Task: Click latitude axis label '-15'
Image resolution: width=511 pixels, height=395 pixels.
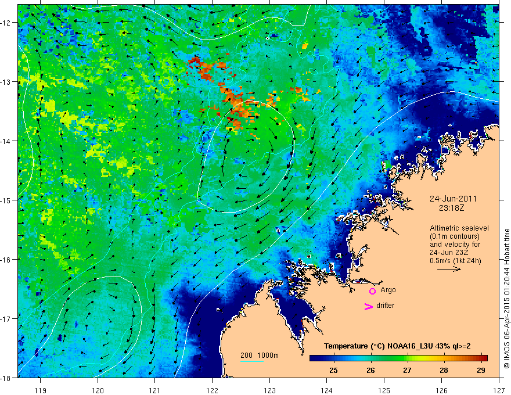Action: pos(6,200)
